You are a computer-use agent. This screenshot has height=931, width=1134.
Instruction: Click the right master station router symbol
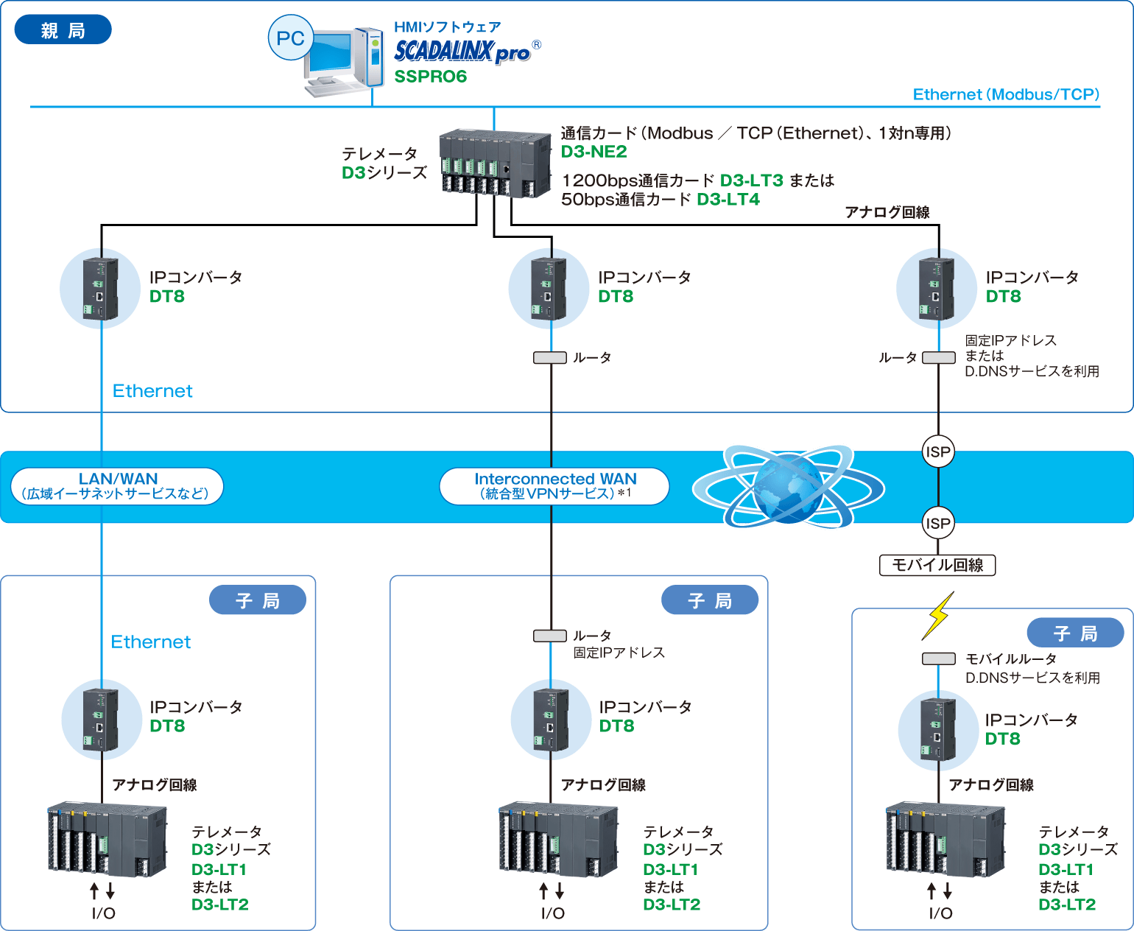(x=939, y=358)
